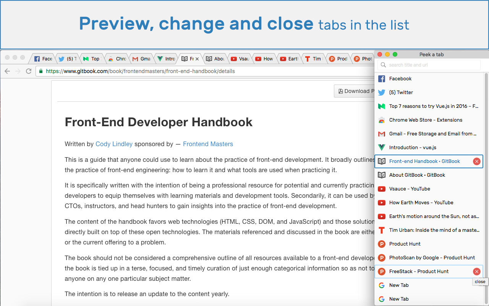Click the YouTube icon beside How Earth Moves
Screen dimensions: 489x306
click(381, 203)
